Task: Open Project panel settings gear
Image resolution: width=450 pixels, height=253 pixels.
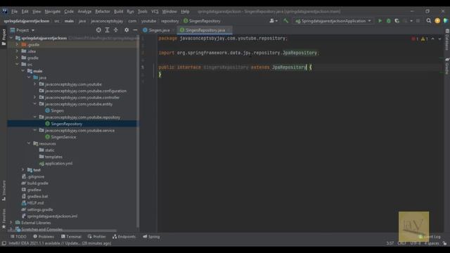Action: (127, 30)
